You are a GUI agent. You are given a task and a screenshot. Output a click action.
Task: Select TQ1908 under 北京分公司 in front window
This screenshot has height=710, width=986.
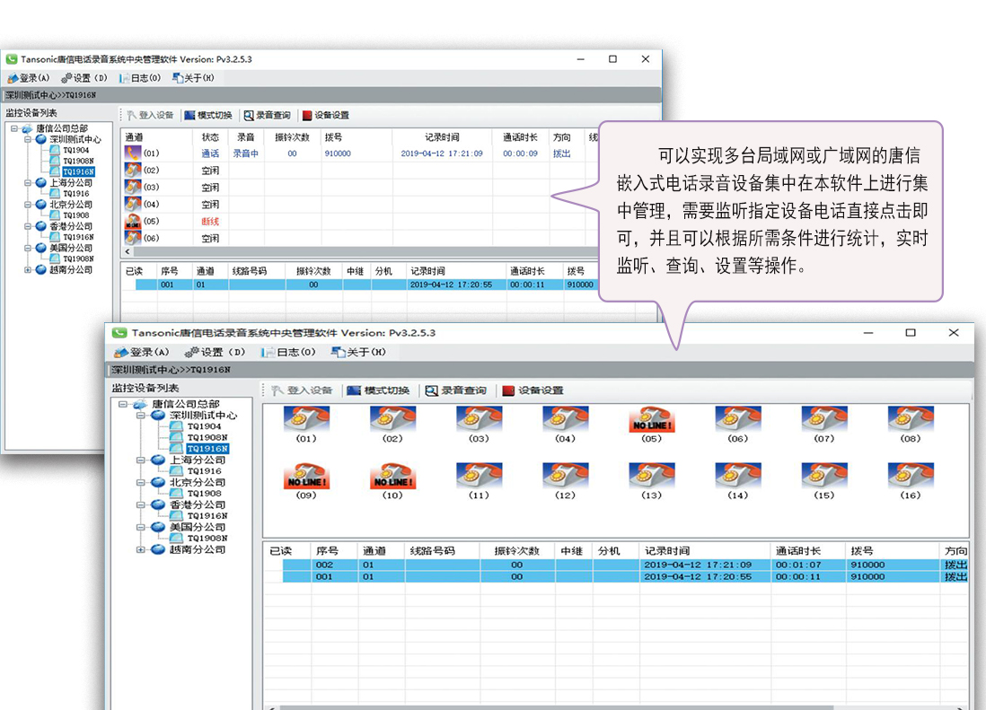tap(204, 494)
